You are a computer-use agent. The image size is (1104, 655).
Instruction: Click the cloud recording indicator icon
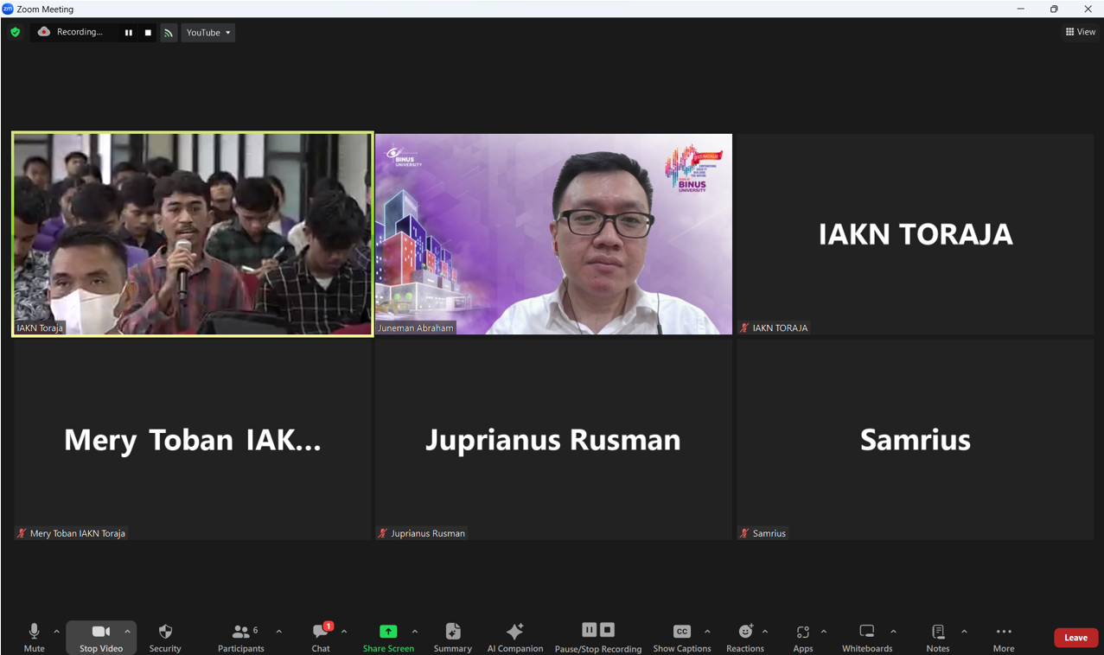click(x=43, y=32)
